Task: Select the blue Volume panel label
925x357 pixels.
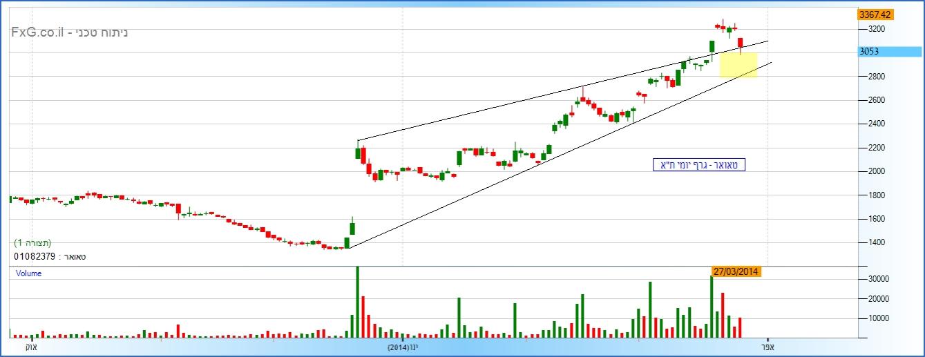Action: 28,273
